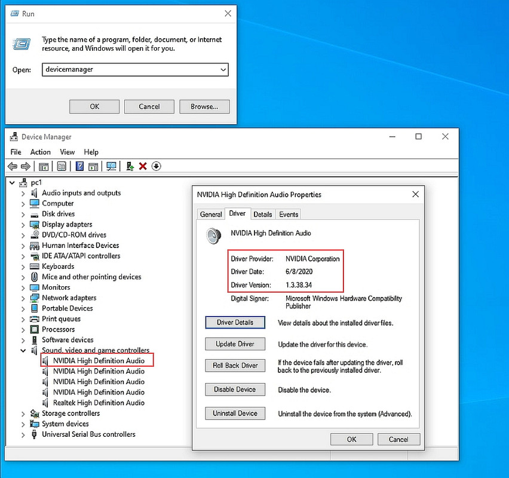Open the File menu in Device Manager
The height and width of the screenshot is (478, 509).
[16, 152]
